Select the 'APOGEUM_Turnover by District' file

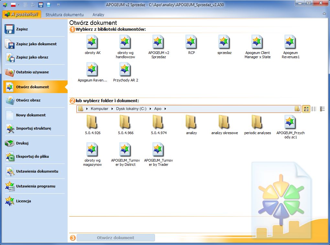tap(126, 154)
